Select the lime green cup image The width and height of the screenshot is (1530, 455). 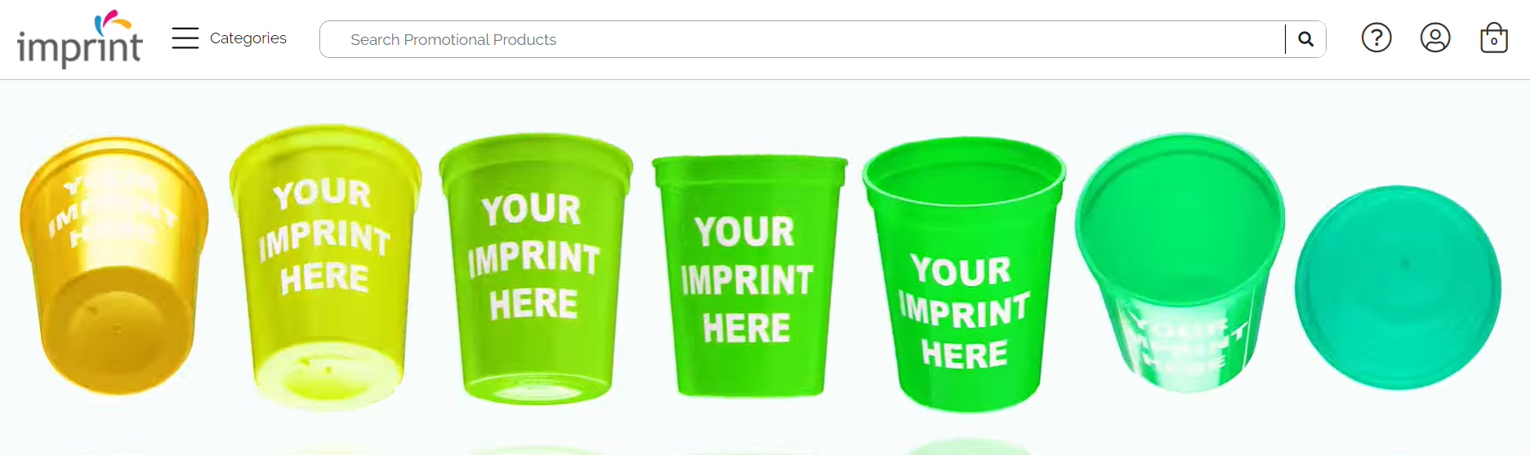(536, 269)
